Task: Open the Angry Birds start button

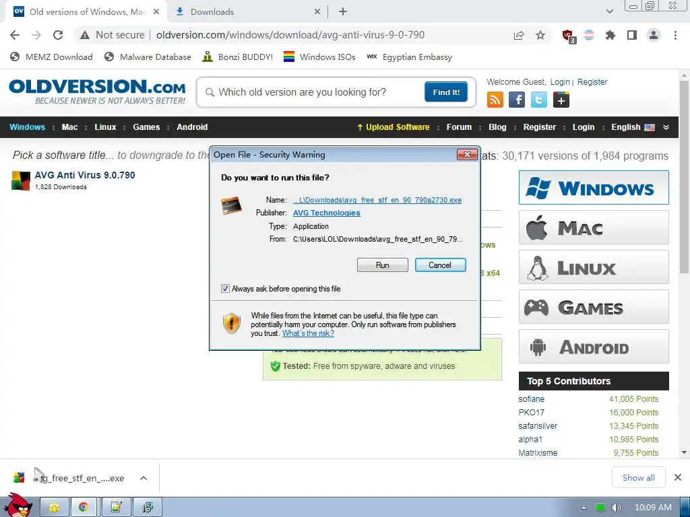Action: click(18, 506)
